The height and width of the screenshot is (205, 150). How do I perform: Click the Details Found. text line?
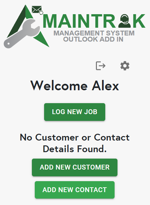pos(75,149)
